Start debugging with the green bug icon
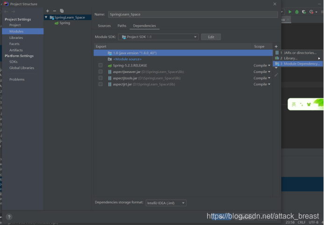The image size is (324, 225). pos(297,12)
